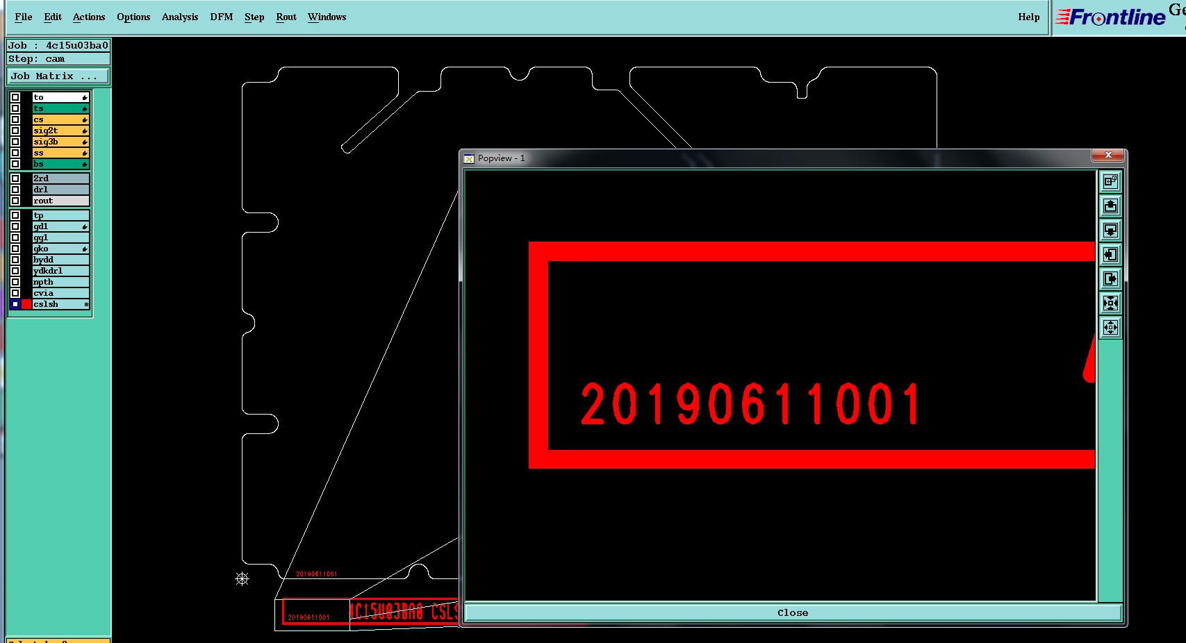
Task: Click the hand marker icon on 'ss' layer
Action: pyautogui.click(x=85, y=153)
